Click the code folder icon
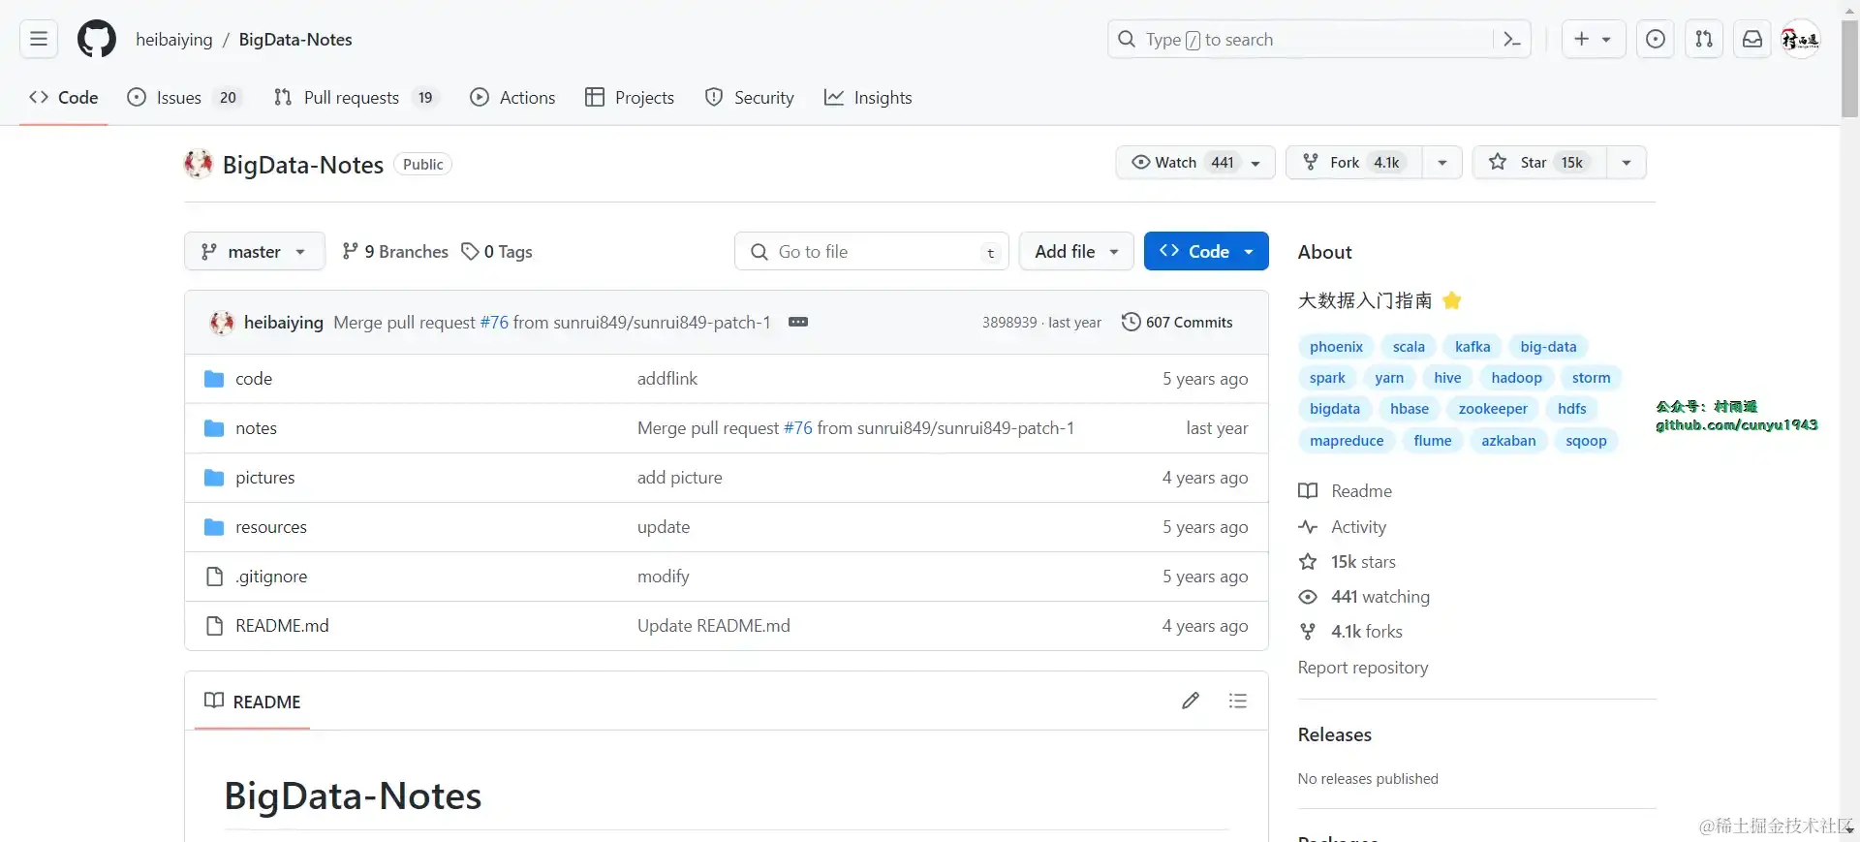This screenshot has width=1860, height=842. coord(214,379)
